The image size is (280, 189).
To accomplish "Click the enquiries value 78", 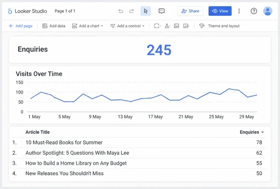I will [259, 143].
